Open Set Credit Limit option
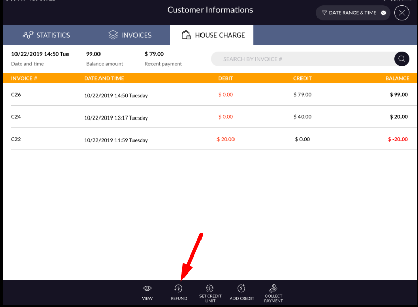This screenshot has height=307, width=418. pyautogui.click(x=210, y=289)
